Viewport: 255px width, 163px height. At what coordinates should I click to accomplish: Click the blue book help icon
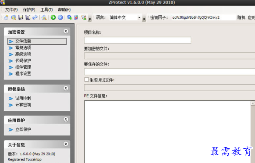click(x=76, y=17)
